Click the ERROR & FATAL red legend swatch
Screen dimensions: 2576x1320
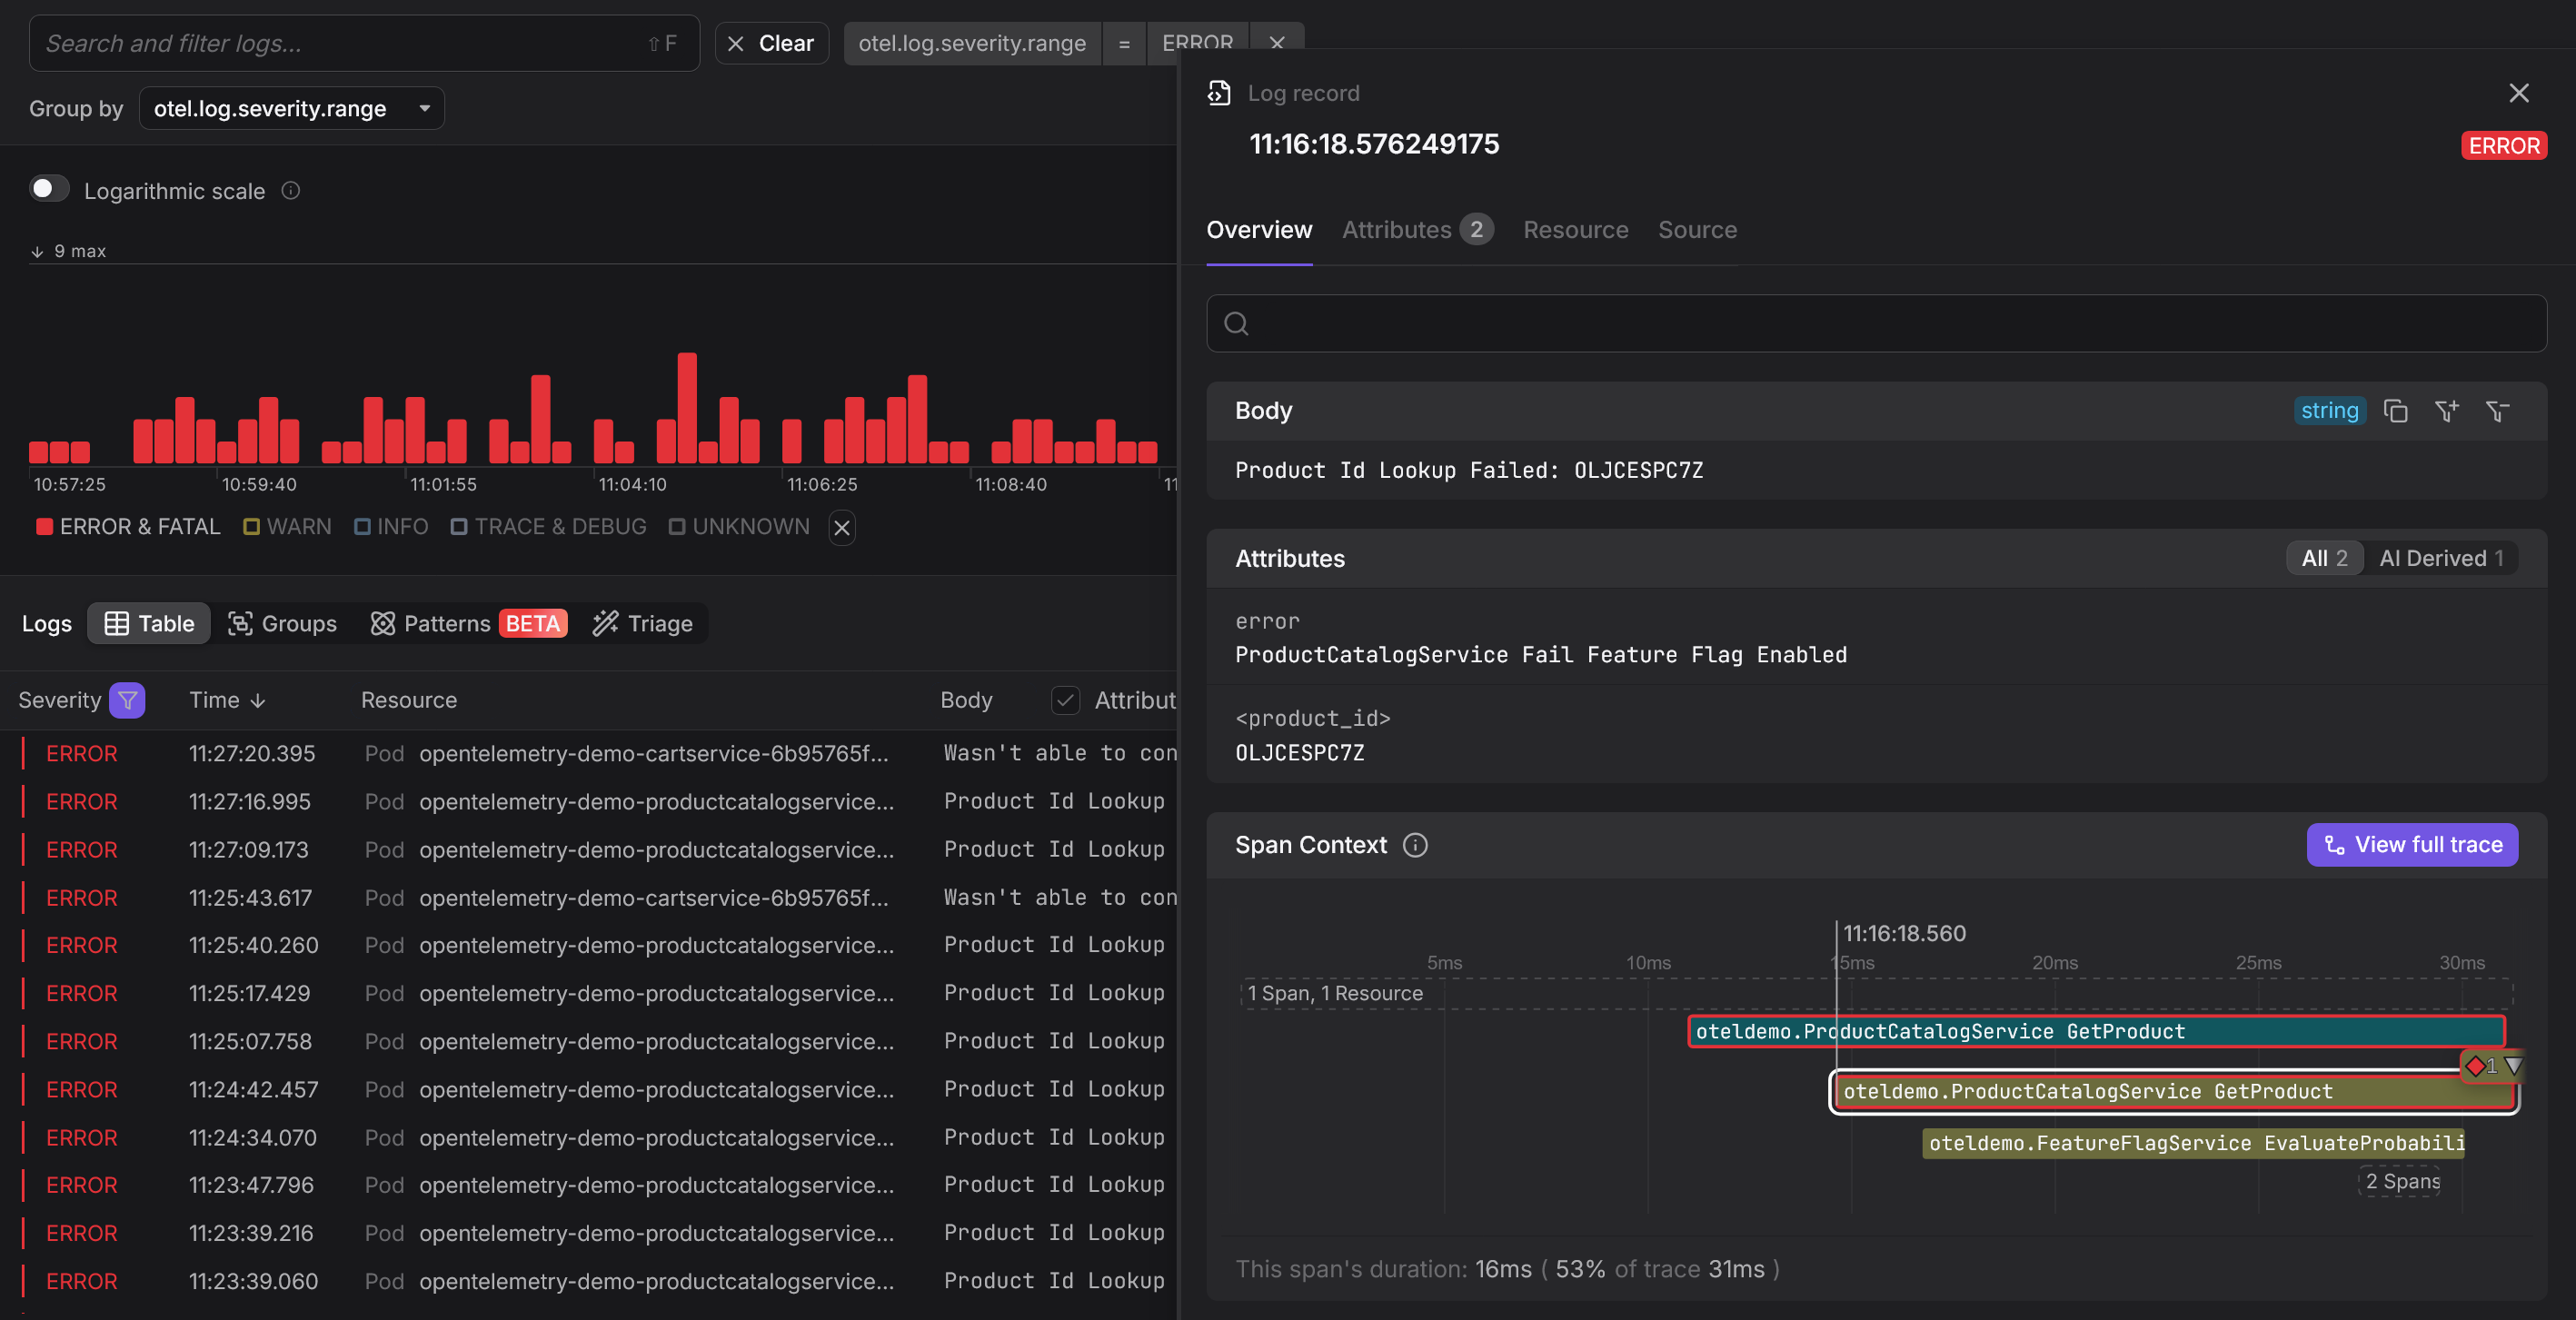pos(44,527)
